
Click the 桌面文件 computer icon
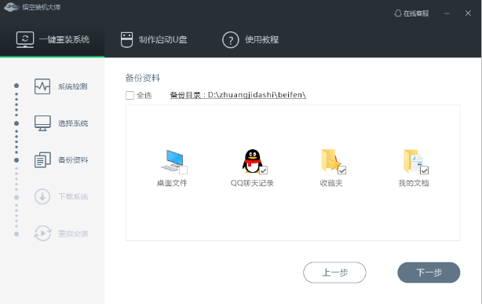coord(173,160)
